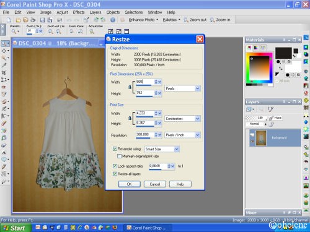Toggle Resize all layers checkbox
The image size is (310, 232).
[115, 174]
